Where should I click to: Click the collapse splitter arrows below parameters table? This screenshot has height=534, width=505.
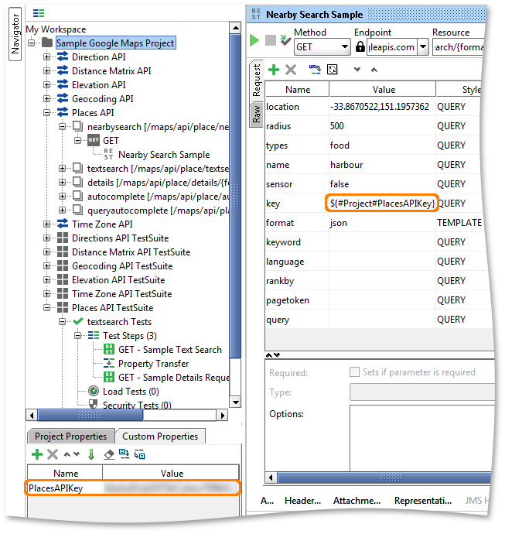(x=273, y=355)
